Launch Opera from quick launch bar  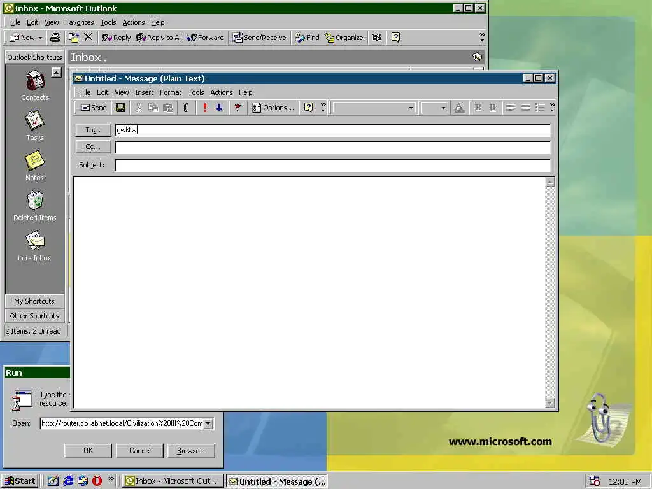pos(97,481)
